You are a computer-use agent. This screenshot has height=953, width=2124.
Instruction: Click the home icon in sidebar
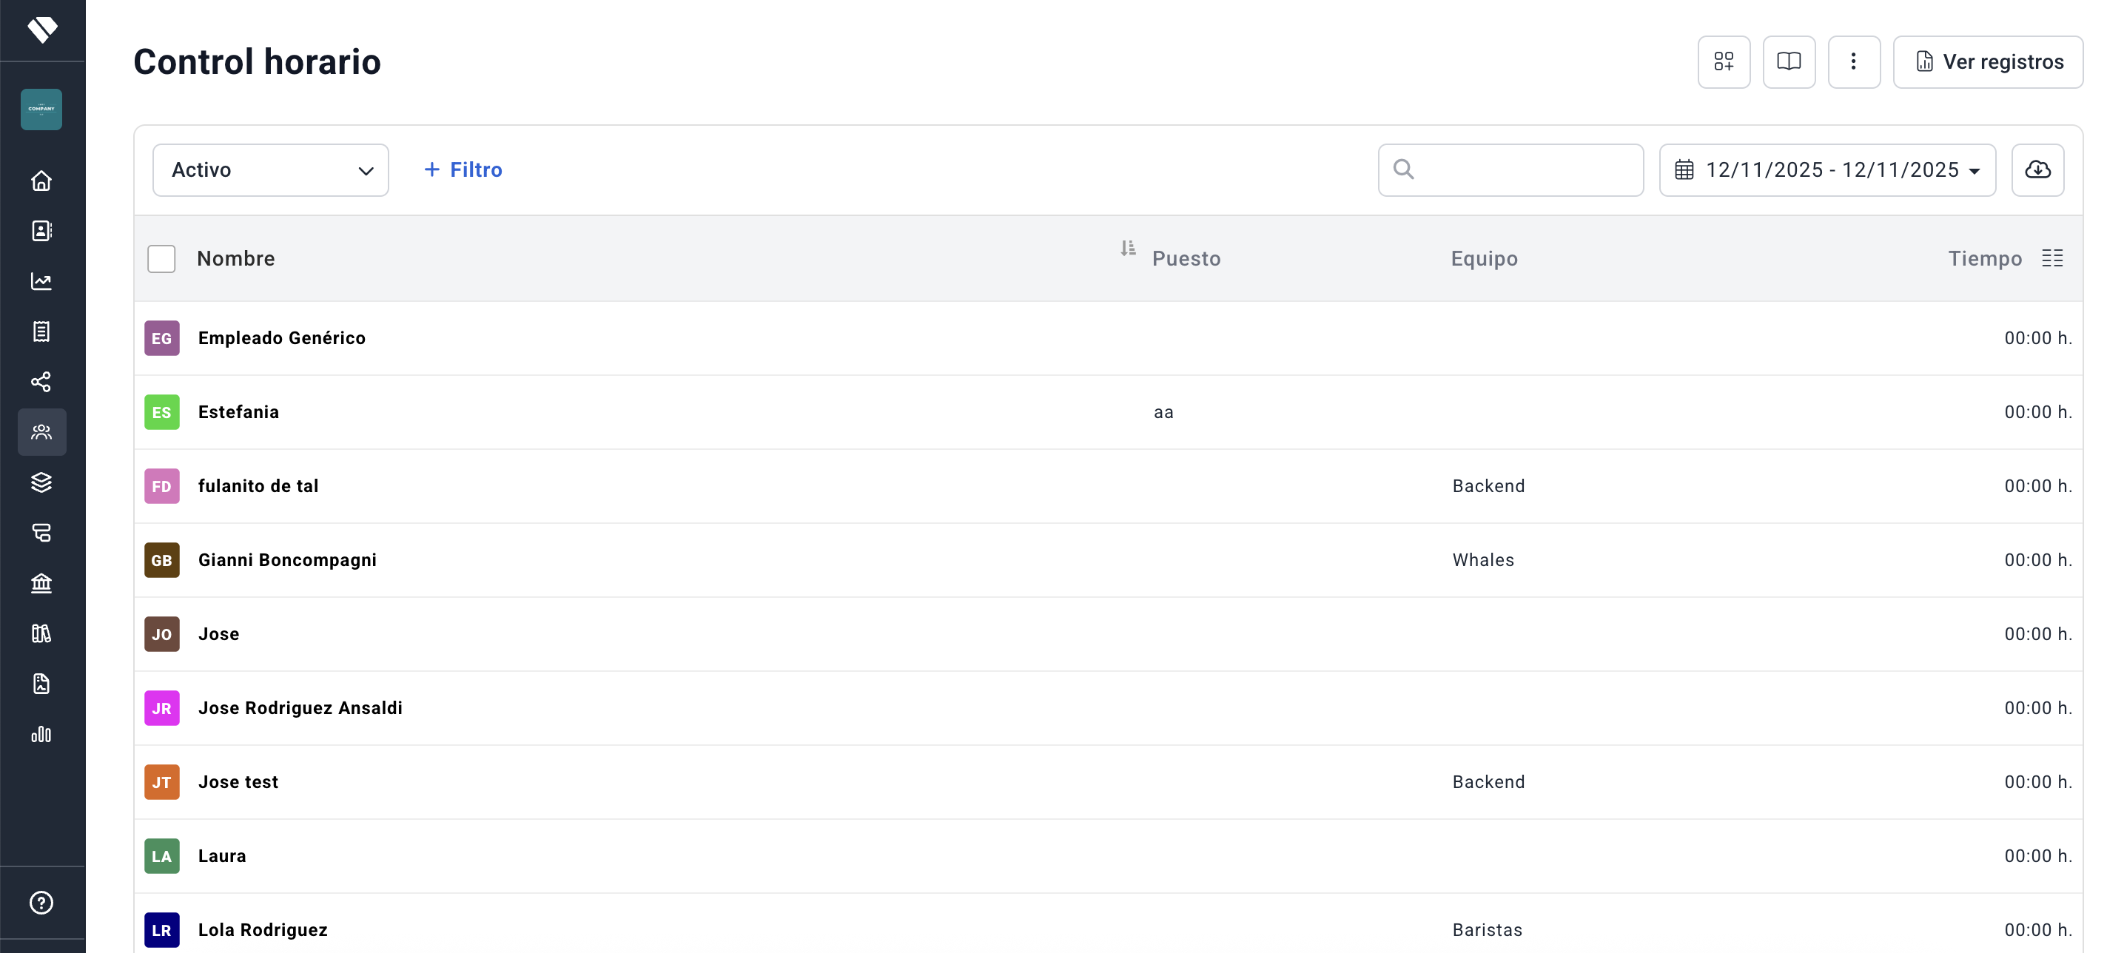tap(41, 181)
